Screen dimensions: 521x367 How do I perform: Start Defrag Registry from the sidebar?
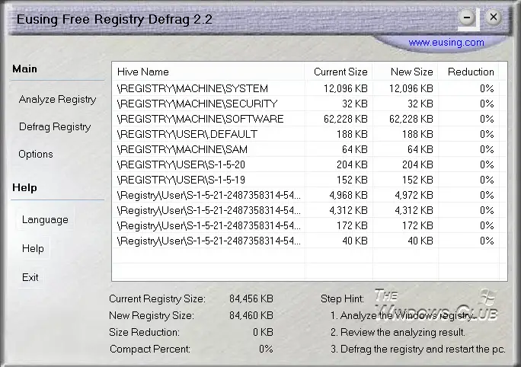[55, 127]
